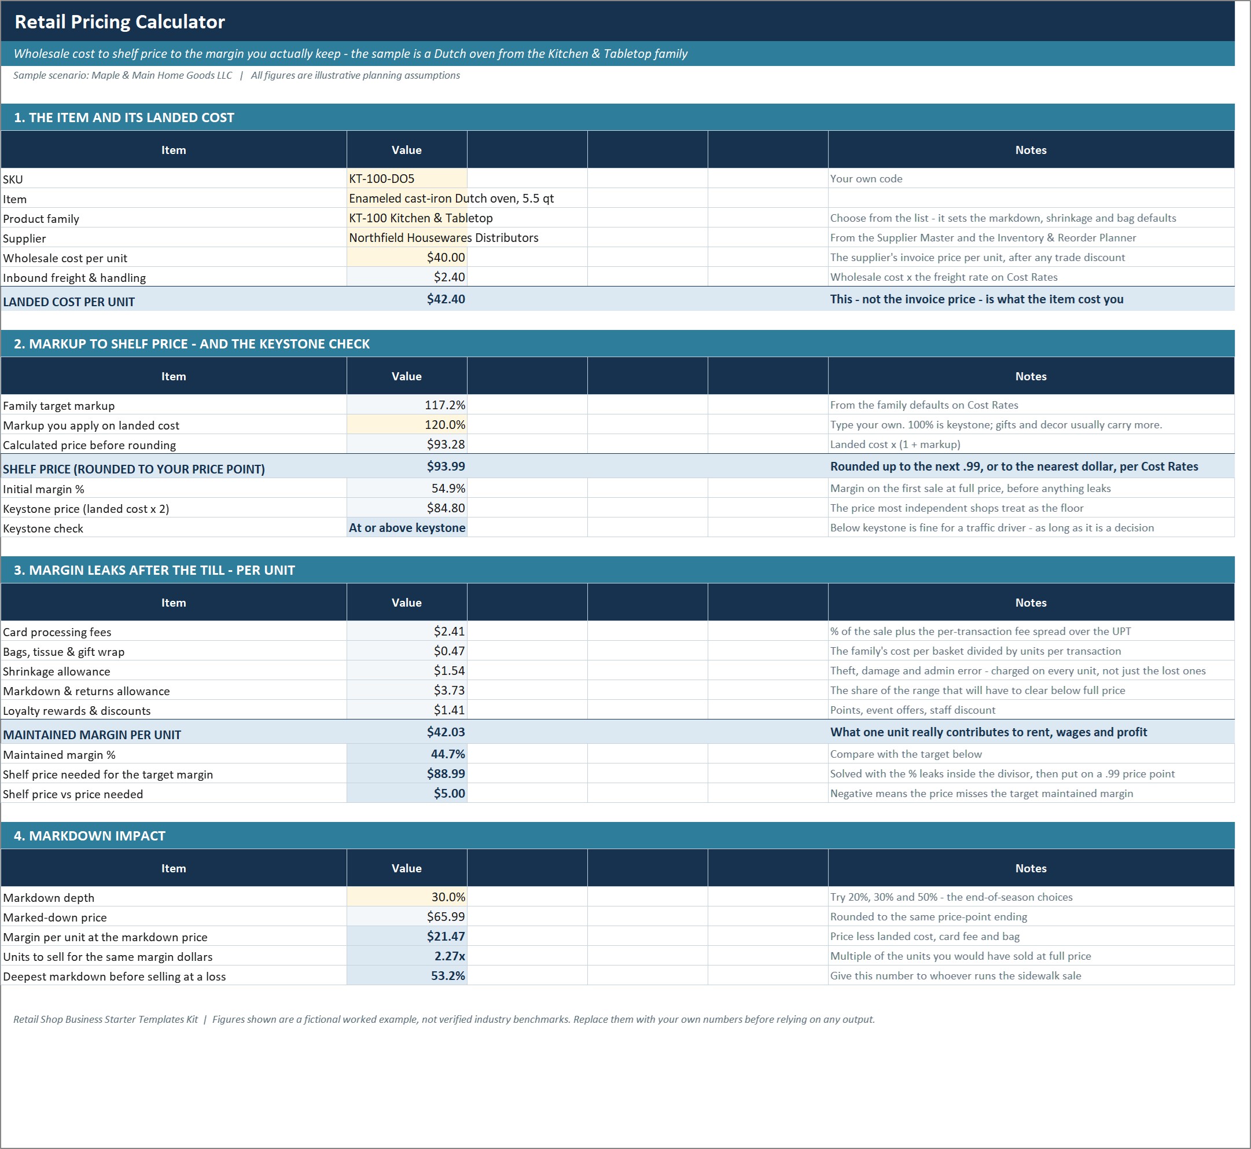1251x1149 pixels.
Task: Select the price needed $88.99 cell
Action: pyautogui.click(x=406, y=773)
